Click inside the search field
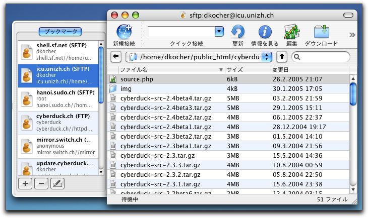This screenshot has height=218, width=368. 321,57
